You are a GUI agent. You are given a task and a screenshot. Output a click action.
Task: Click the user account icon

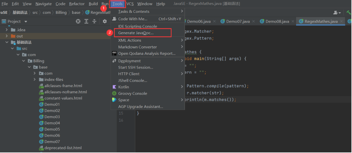(x=337, y=13)
